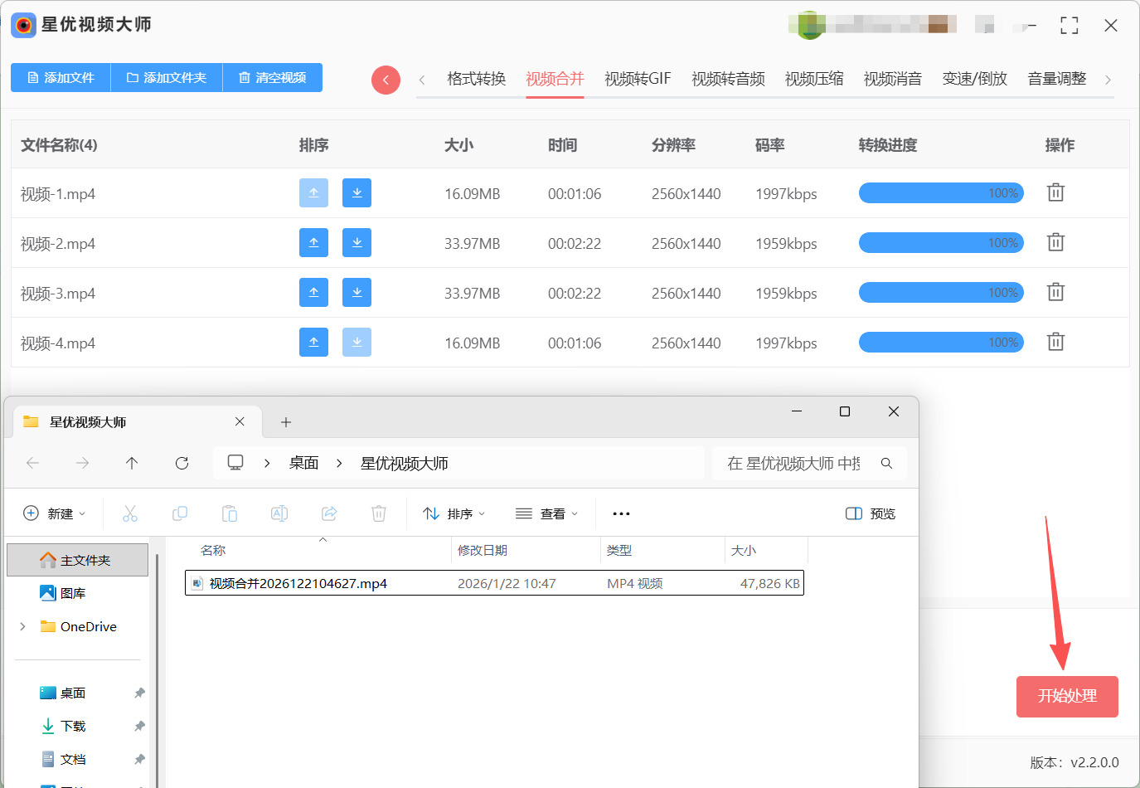1140x788 pixels.
Task: Switch to the 视频转GIF tab
Action: tap(638, 79)
